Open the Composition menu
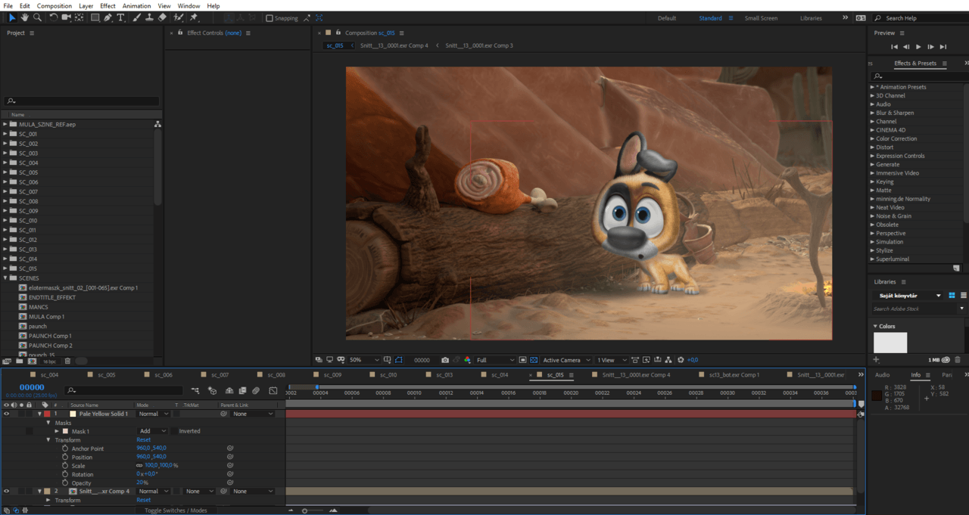 click(x=55, y=5)
